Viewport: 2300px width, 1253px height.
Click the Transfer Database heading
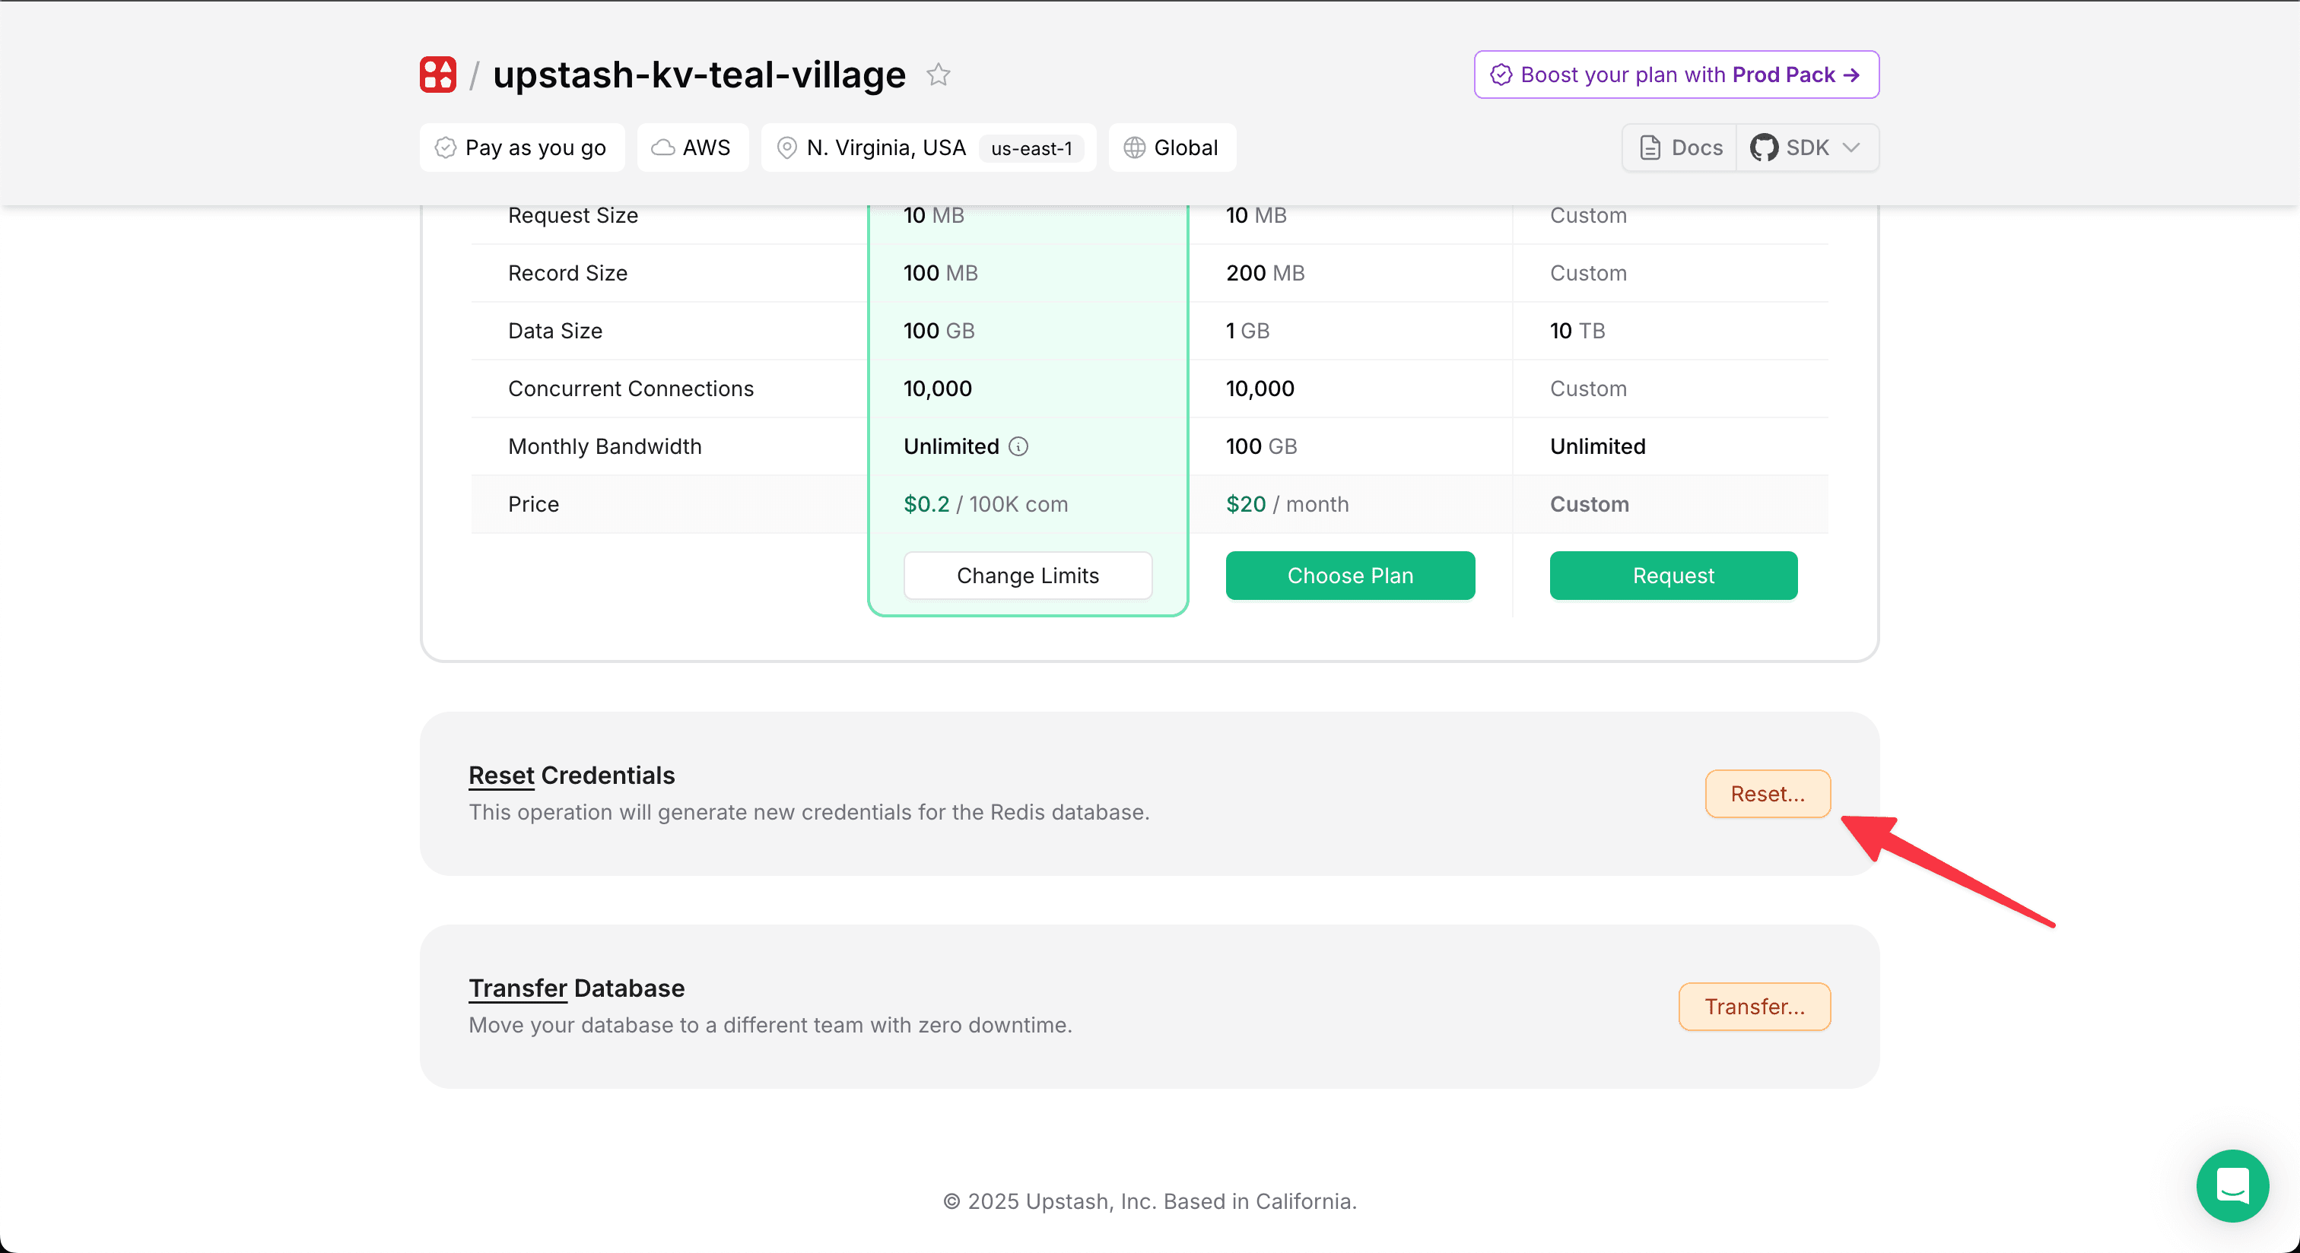coord(576,988)
